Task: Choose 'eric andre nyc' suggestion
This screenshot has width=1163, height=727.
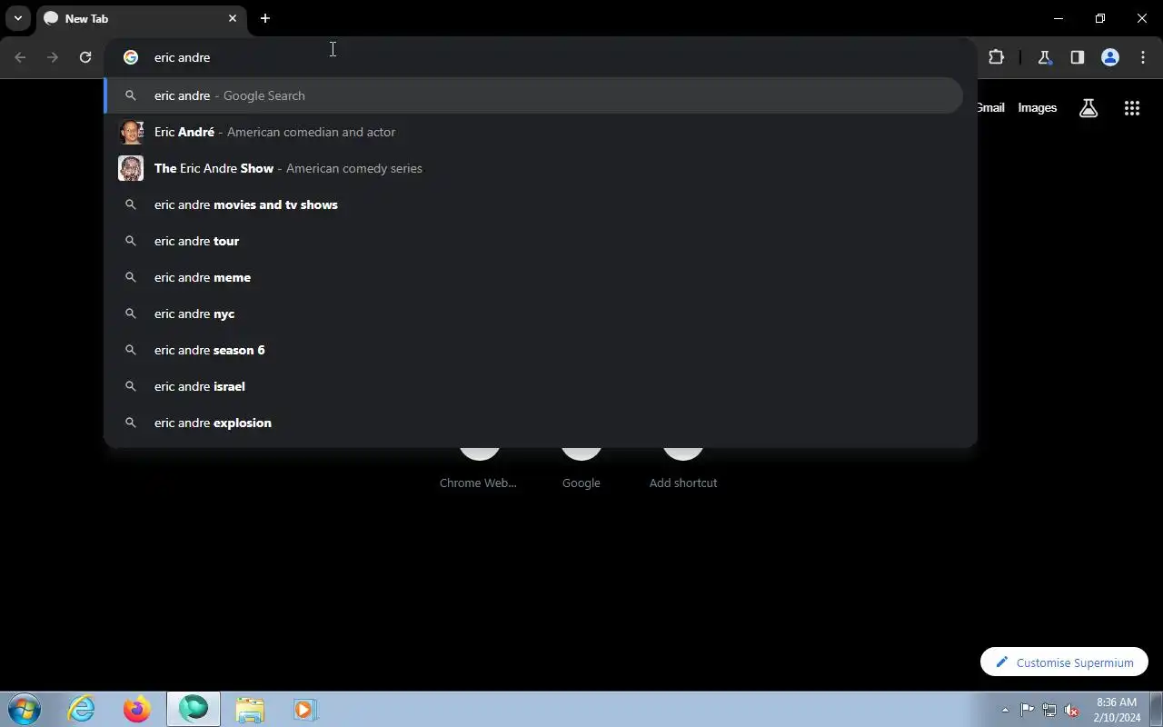Action: (533, 314)
